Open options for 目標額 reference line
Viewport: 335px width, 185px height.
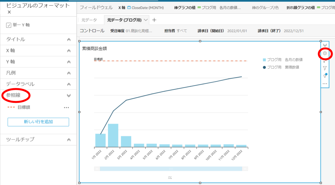[66, 107]
